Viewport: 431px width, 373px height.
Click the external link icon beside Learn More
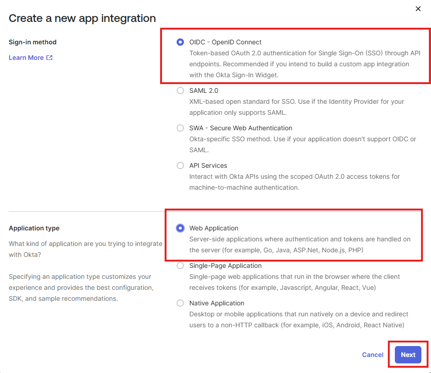tap(49, 58)
